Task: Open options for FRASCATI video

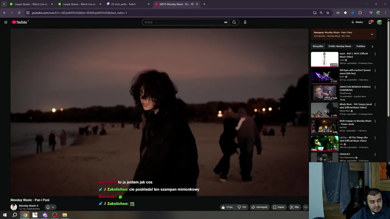Action: 375,155
